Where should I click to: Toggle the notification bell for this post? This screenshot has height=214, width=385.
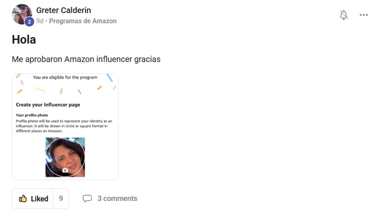(344, 15)
